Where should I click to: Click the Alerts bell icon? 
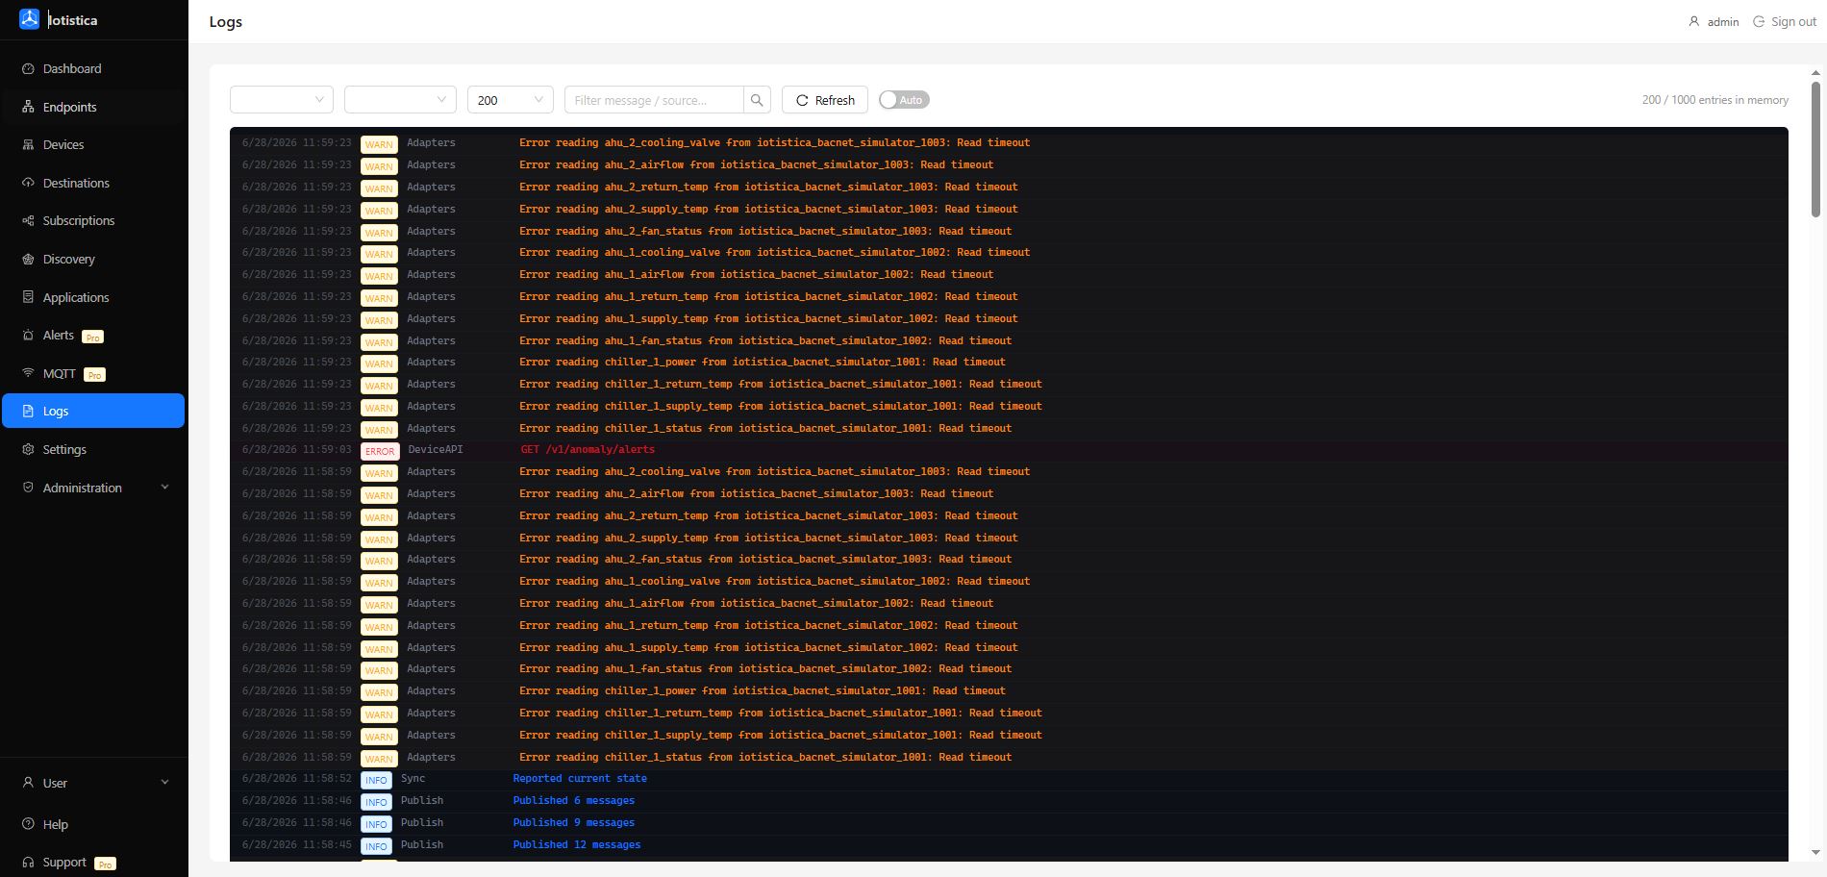28,335
